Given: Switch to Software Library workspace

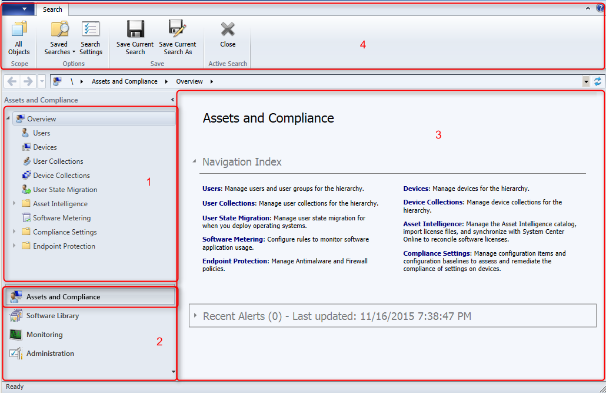Looking at the screenshot, I should (x=90, y=316).
